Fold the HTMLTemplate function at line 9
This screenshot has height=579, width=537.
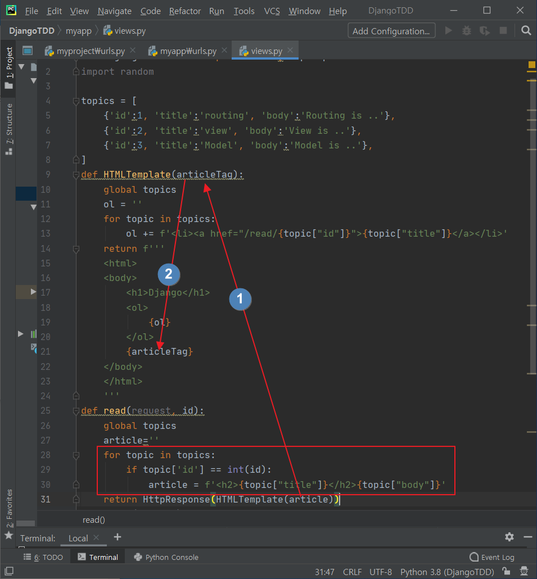[76, 175]
